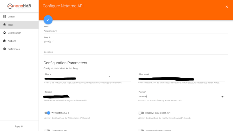Click the Preferences contrast icon
The height and width of the screenshot is (131, 233).
[x=4, y=49]
